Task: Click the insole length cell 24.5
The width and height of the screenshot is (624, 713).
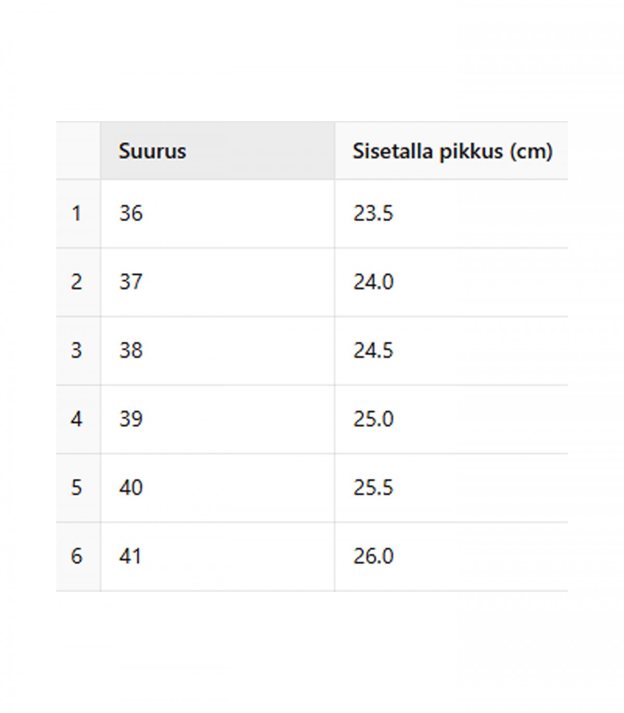Action: [451, 351]
